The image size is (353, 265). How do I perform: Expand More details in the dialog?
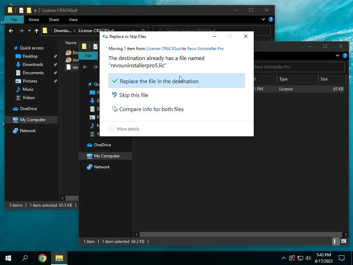[124, 129]
